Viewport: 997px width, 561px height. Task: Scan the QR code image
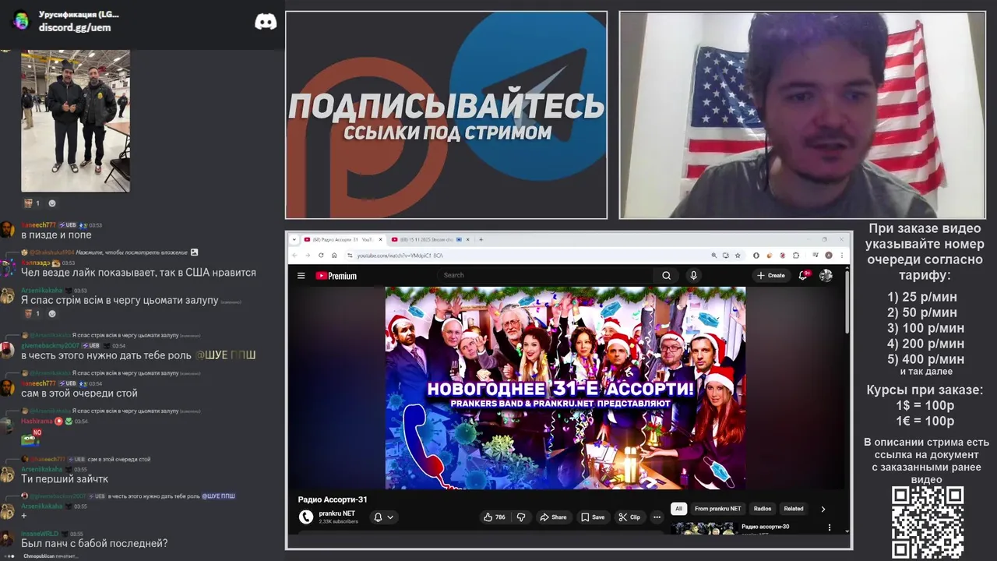(928, 523)
